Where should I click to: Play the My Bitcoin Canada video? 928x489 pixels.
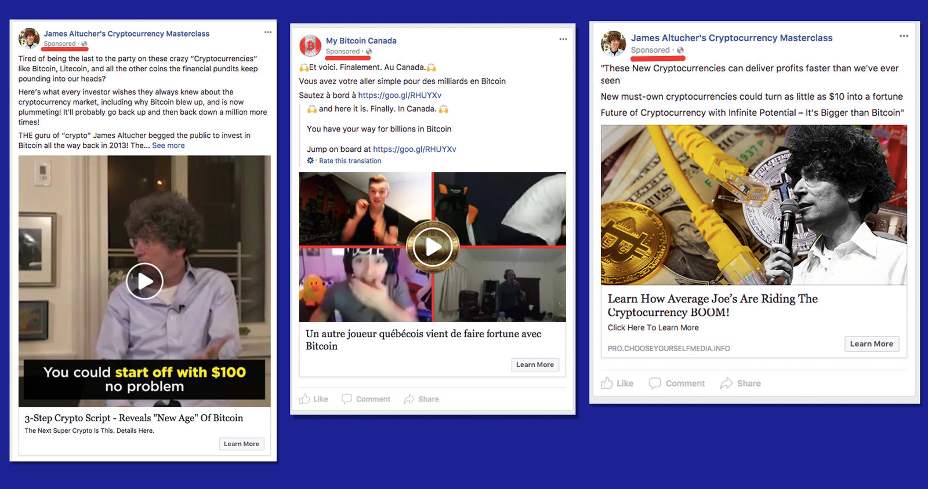tap(433, 247)
